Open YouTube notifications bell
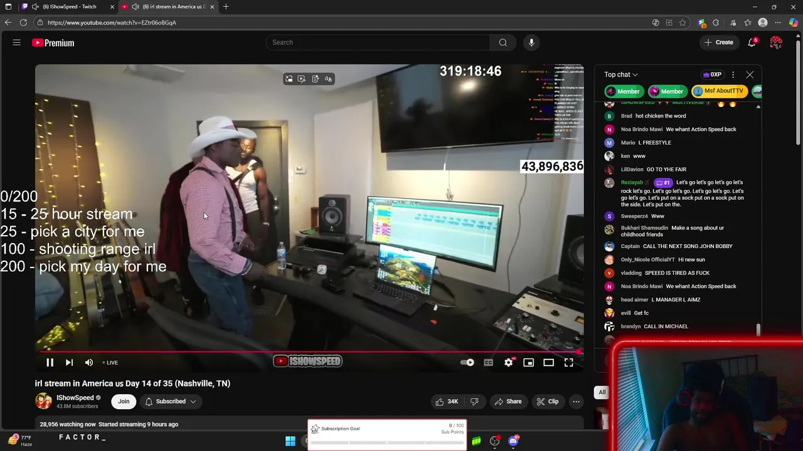 752,43
